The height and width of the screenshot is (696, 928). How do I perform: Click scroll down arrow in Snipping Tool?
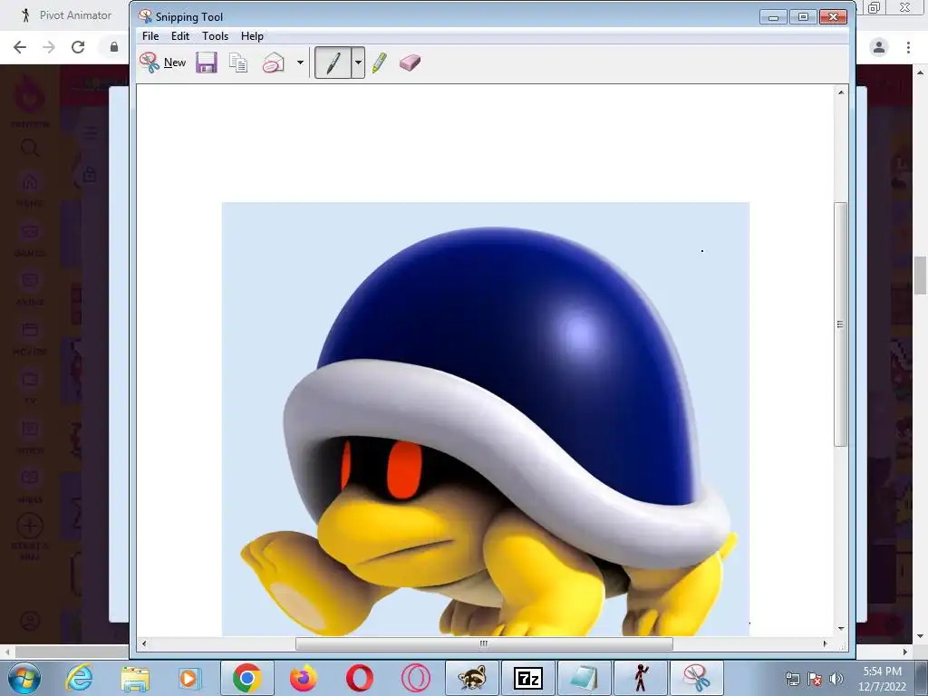click(x=840, y=629)
